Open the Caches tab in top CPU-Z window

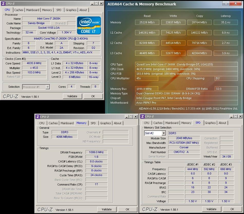[x=19, y=10]
